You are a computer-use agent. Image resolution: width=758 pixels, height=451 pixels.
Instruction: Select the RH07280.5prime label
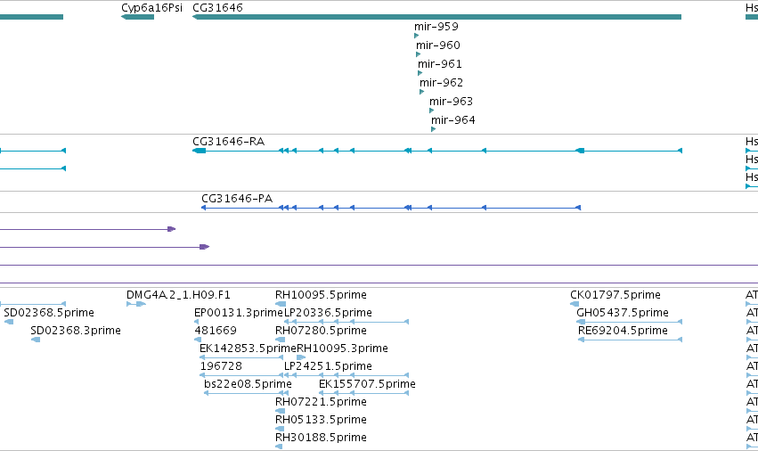[x=321, y=331]
